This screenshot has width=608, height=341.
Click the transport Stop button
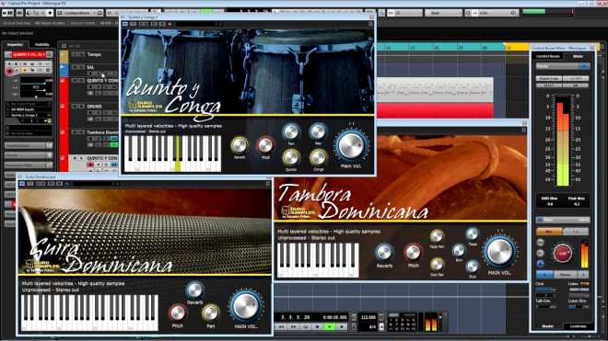[317, 326]
